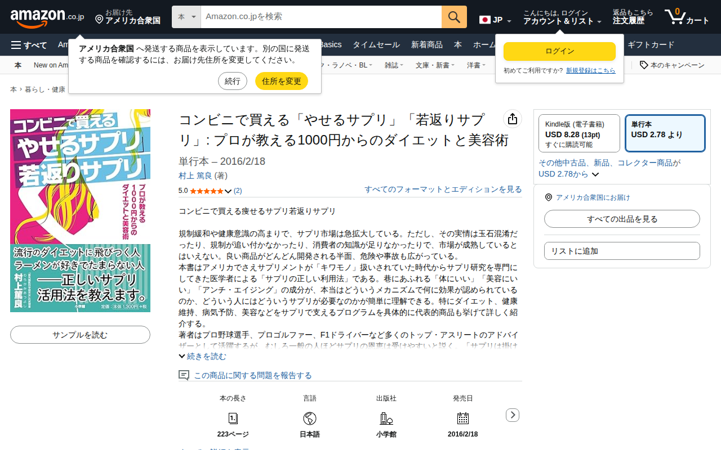This screenshot has height=450, width=721.
Task: Open すべてのフォーマットとエディションを見る link
Action: [x=443, y=190]
